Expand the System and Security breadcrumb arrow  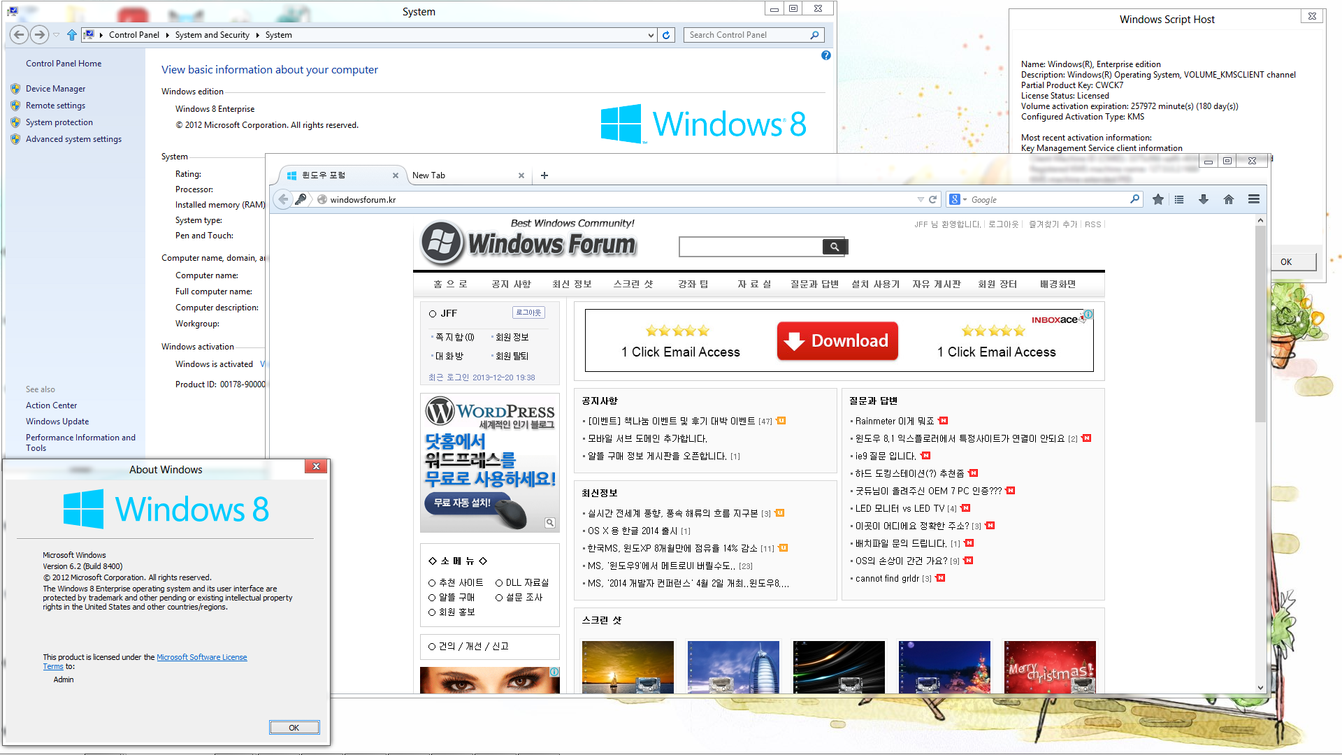[257, 35]
